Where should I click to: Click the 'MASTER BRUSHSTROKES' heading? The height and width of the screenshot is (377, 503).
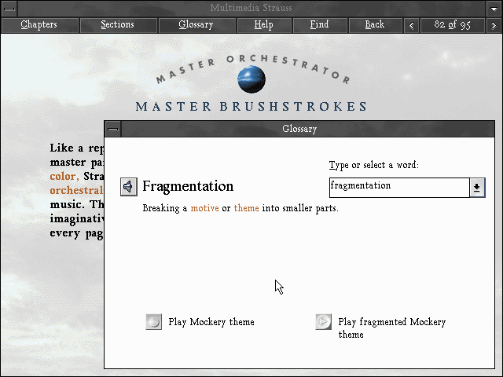pos(251,107)
